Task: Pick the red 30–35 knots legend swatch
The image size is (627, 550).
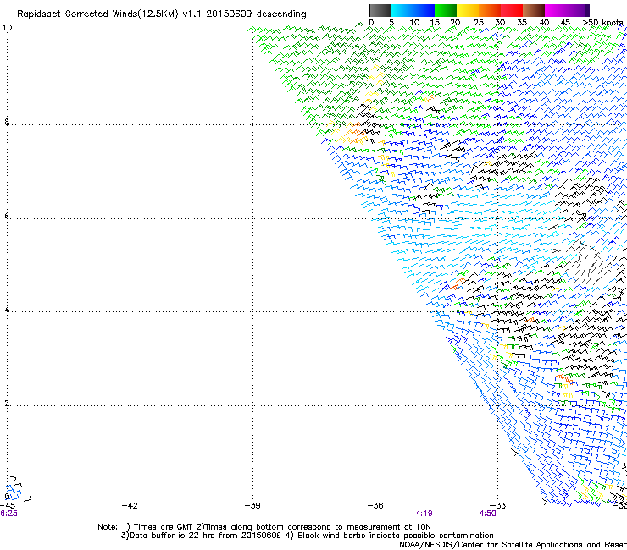Action: [x=512, y=10]
